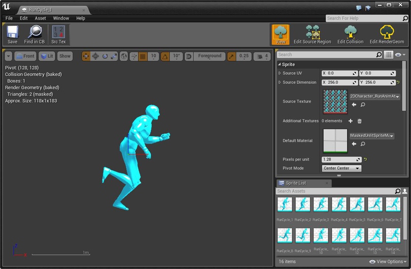Select the RunCycle_5 sprite thumbnail

pos(357,205)
